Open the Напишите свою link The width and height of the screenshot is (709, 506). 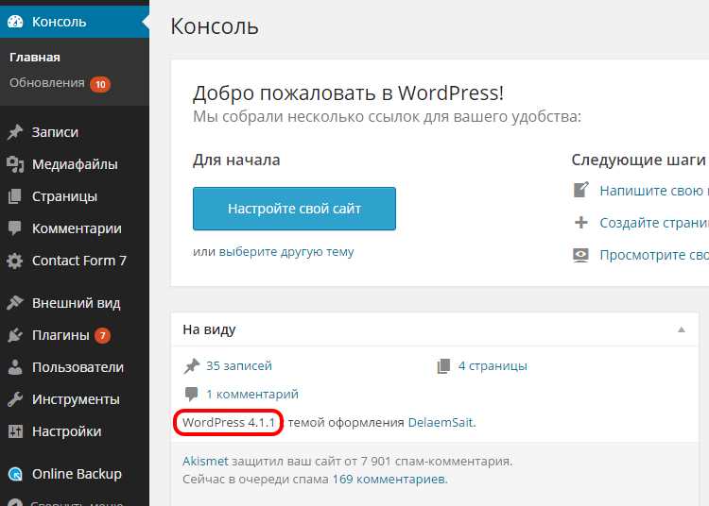click(x=654, y=191)
